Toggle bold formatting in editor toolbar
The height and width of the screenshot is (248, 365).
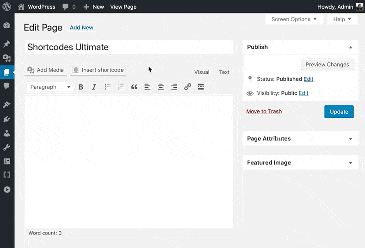(x=81, y=87)
